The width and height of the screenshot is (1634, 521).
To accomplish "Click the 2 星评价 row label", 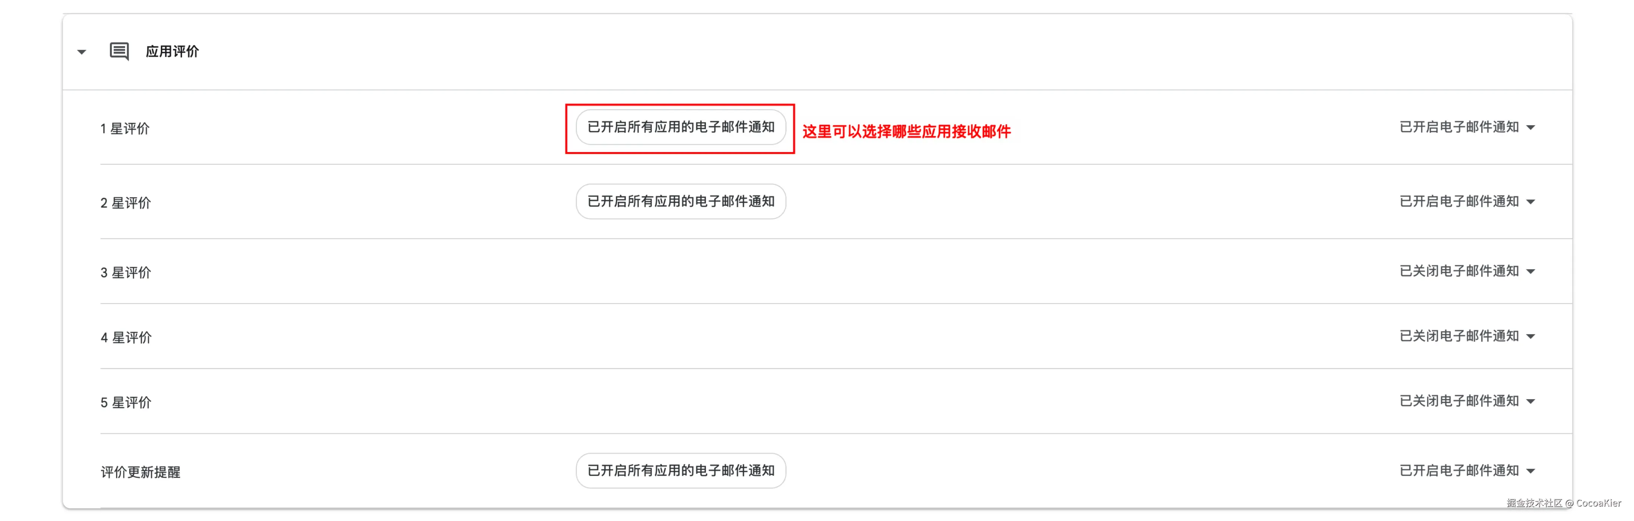I will coord(126,203).
